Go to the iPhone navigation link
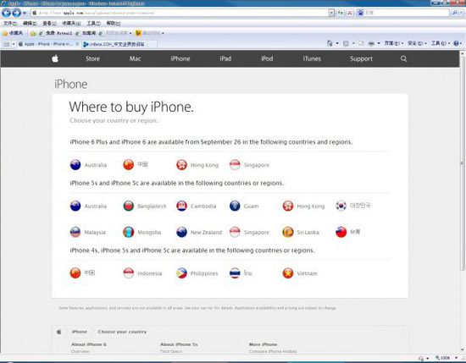The width and height of the screenshot is (466, 363). (x=180, y=58)
